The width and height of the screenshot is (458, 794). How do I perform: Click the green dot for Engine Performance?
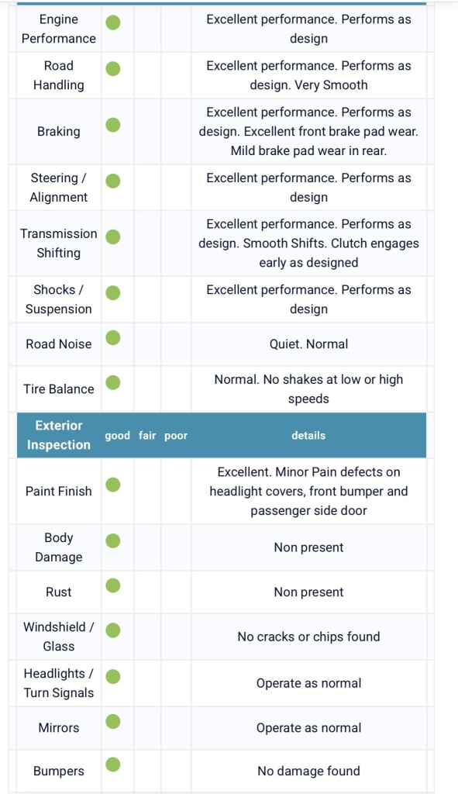113,22
